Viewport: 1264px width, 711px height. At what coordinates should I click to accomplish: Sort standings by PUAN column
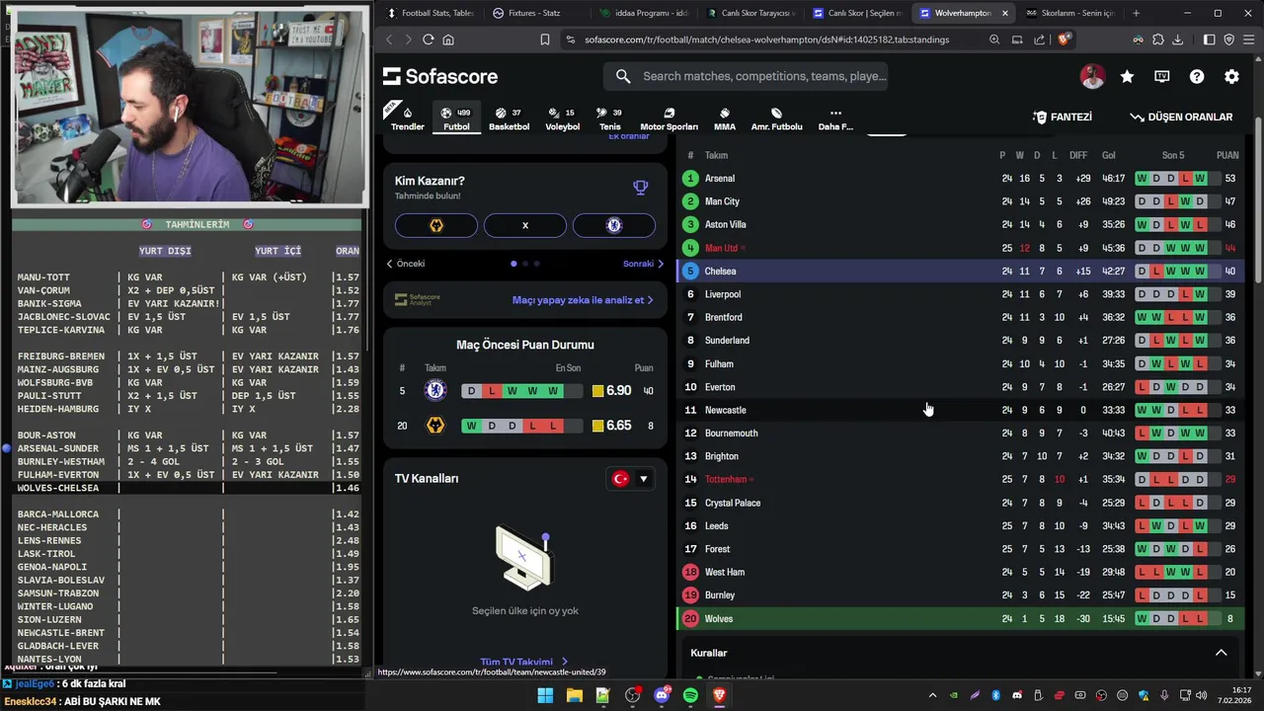pos(1227,155)
